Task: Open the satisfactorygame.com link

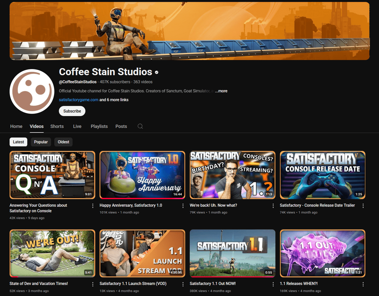Action: click(79, 100)
